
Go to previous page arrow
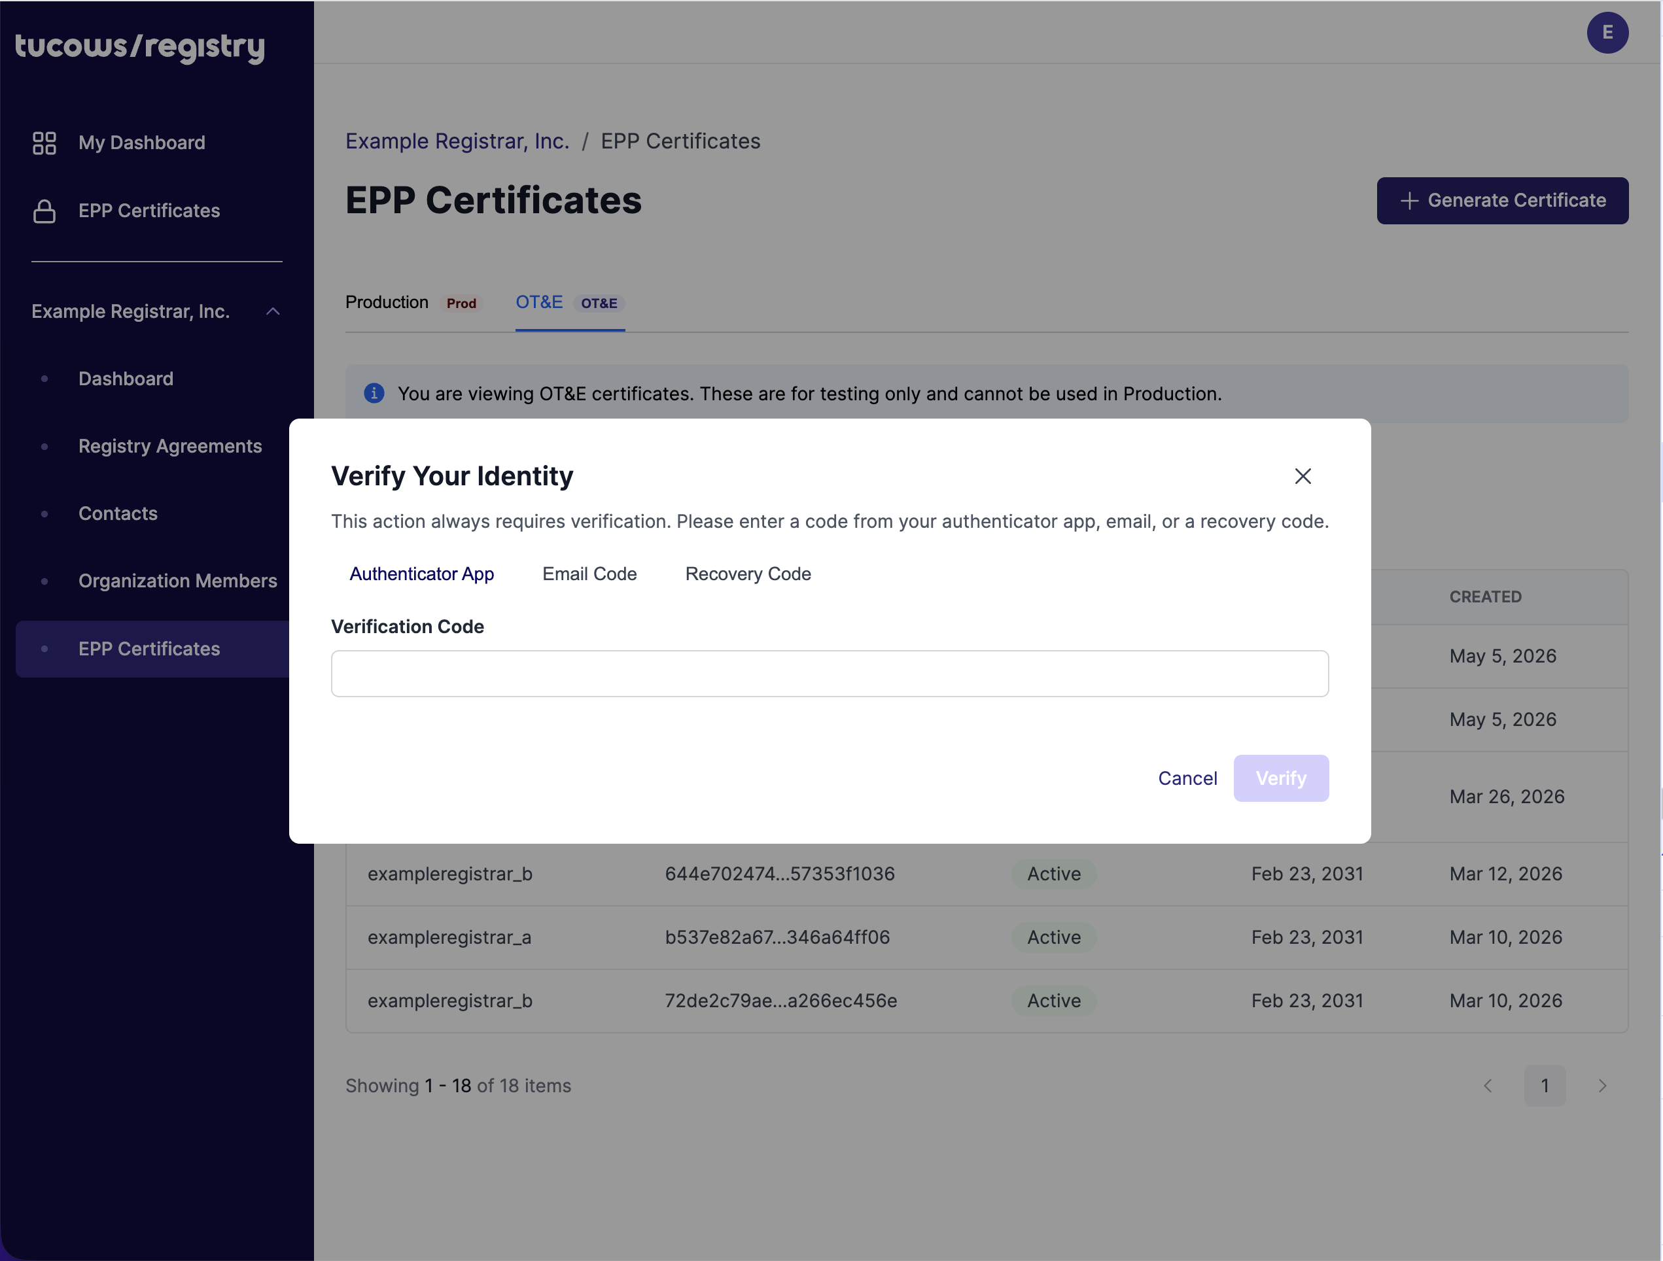(1487, 1085)
